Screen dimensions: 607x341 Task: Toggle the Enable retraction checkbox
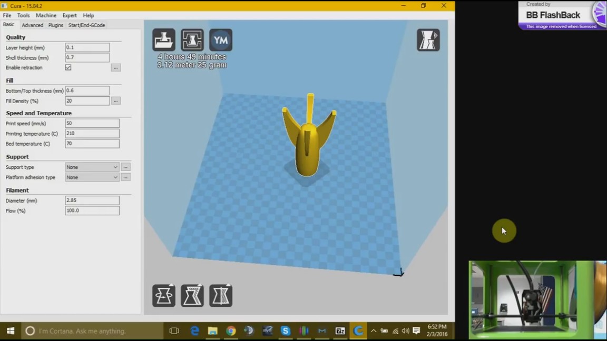pos(68,68)
